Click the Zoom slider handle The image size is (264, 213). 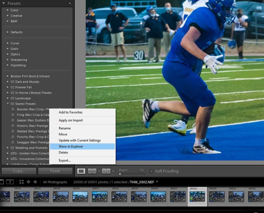(x=120, y=174)
